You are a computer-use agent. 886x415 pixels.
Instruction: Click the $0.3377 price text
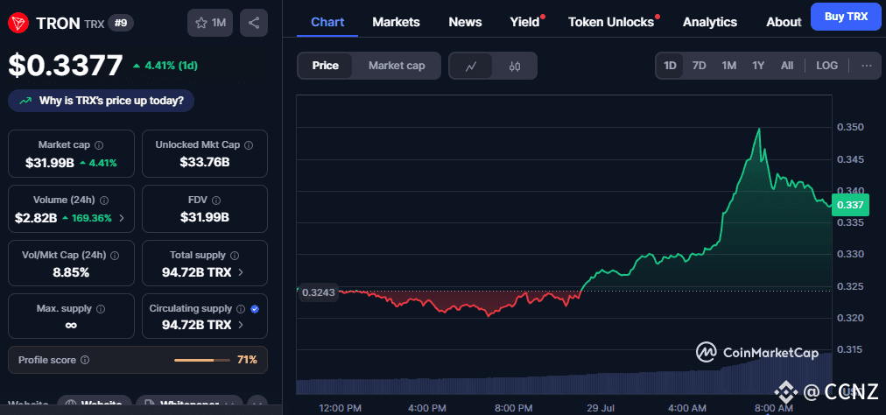(66, 65)
